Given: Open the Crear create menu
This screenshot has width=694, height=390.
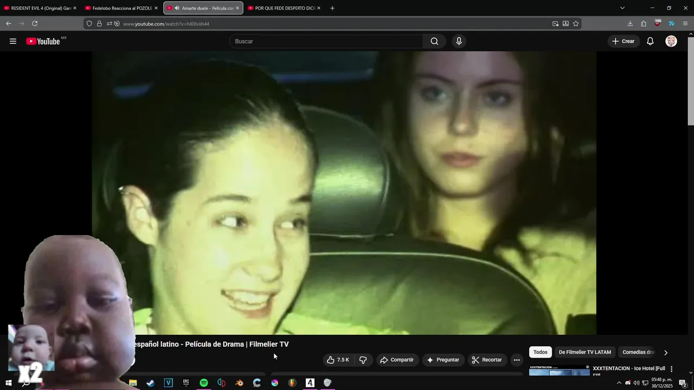Looking at the screenshot, I should (623, 41).
